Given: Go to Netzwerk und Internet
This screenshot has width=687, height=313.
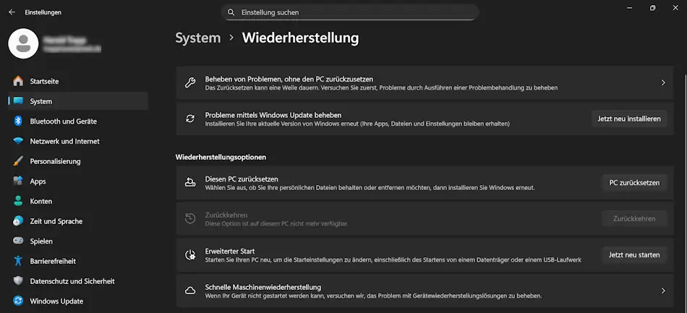Looking at the screenshot, I should [x=78, y=142].
